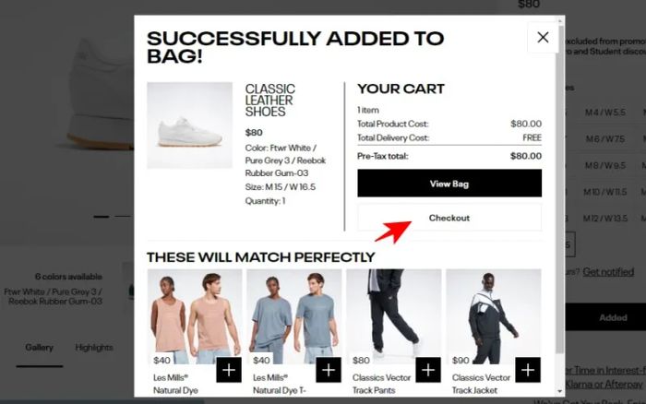Choose size M12 / W13.5

coord(605,219)
